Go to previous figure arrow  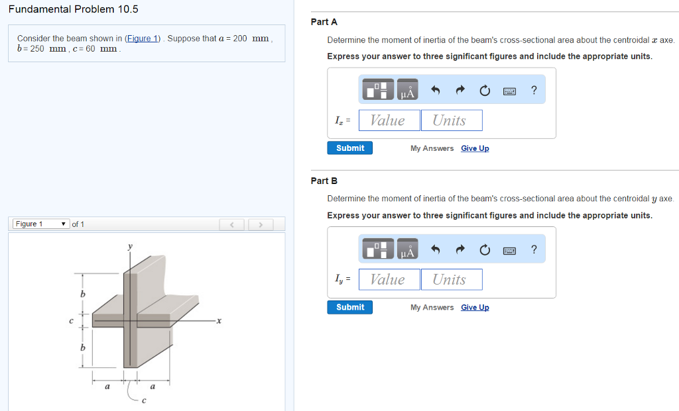(231, 224)
